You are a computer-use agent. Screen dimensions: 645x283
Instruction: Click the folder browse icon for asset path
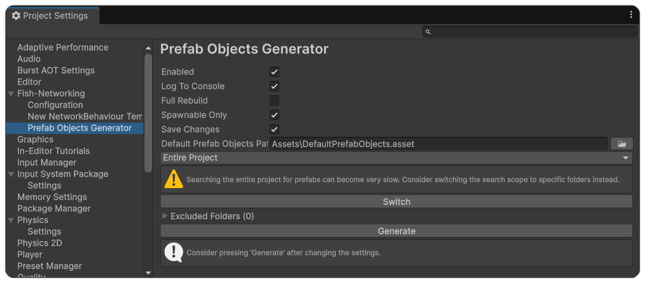[622, 144]
